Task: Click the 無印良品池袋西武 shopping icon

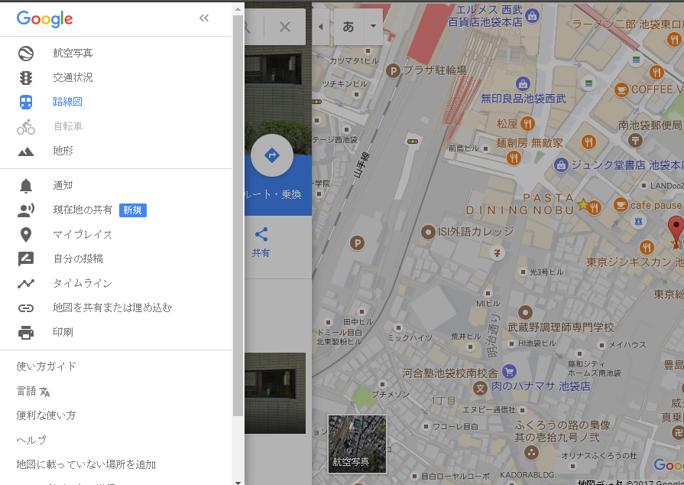Action: click(523, 83)
